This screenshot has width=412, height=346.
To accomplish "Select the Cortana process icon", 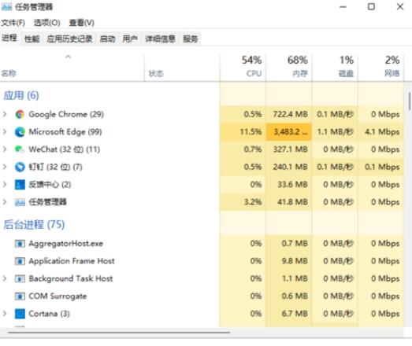I will click(x=20, y=314).
